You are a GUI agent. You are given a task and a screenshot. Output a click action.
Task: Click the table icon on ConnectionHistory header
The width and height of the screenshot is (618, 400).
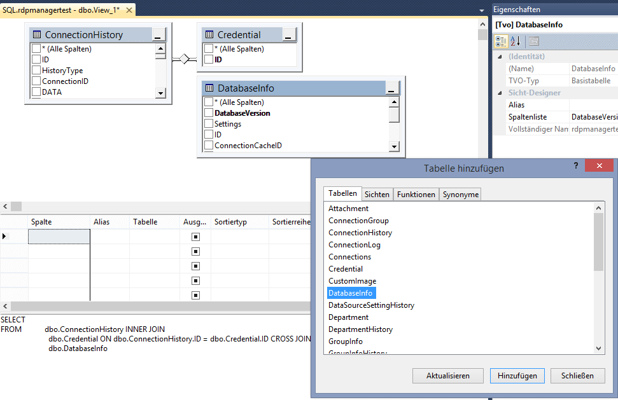pyautogui.click(x=36, y=34)
